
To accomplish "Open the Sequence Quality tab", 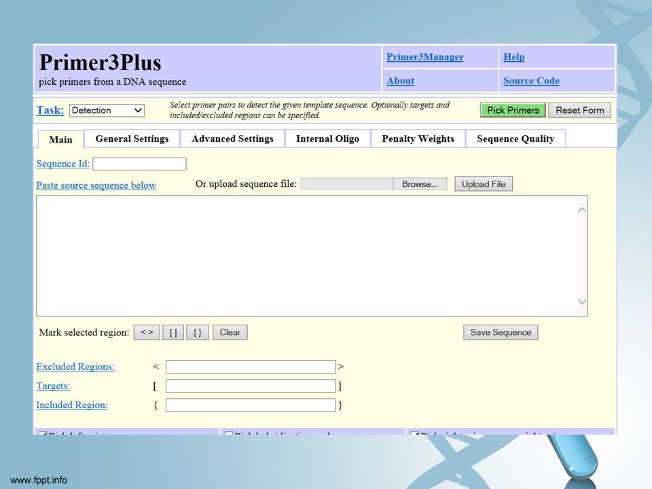I will [515, 139].
